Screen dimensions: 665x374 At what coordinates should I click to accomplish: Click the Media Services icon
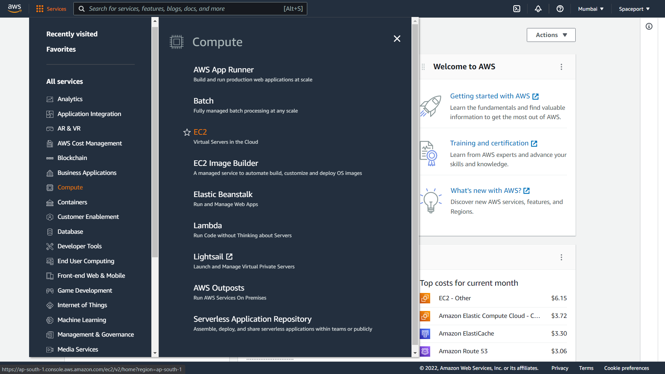50,350
